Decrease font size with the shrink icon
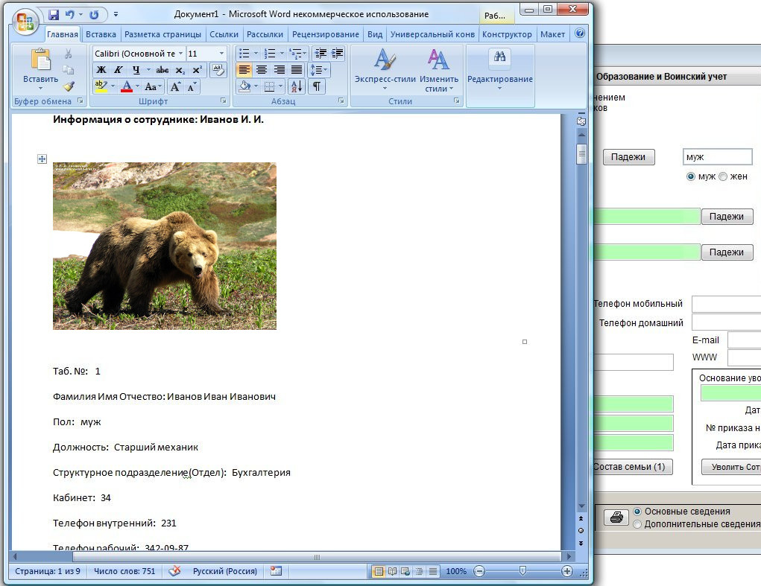 click(x=192, y=87)
